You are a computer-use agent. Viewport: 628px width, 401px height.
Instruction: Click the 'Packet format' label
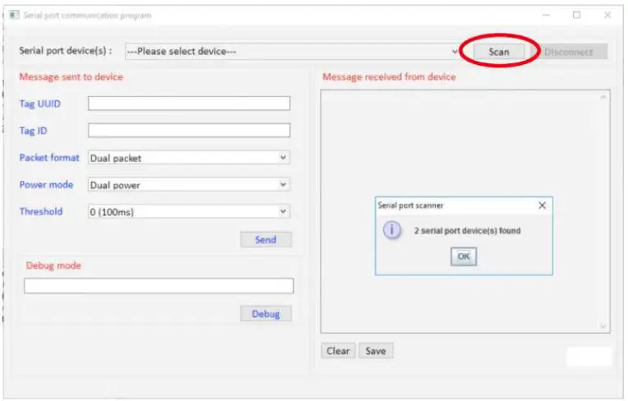[49, 158]
